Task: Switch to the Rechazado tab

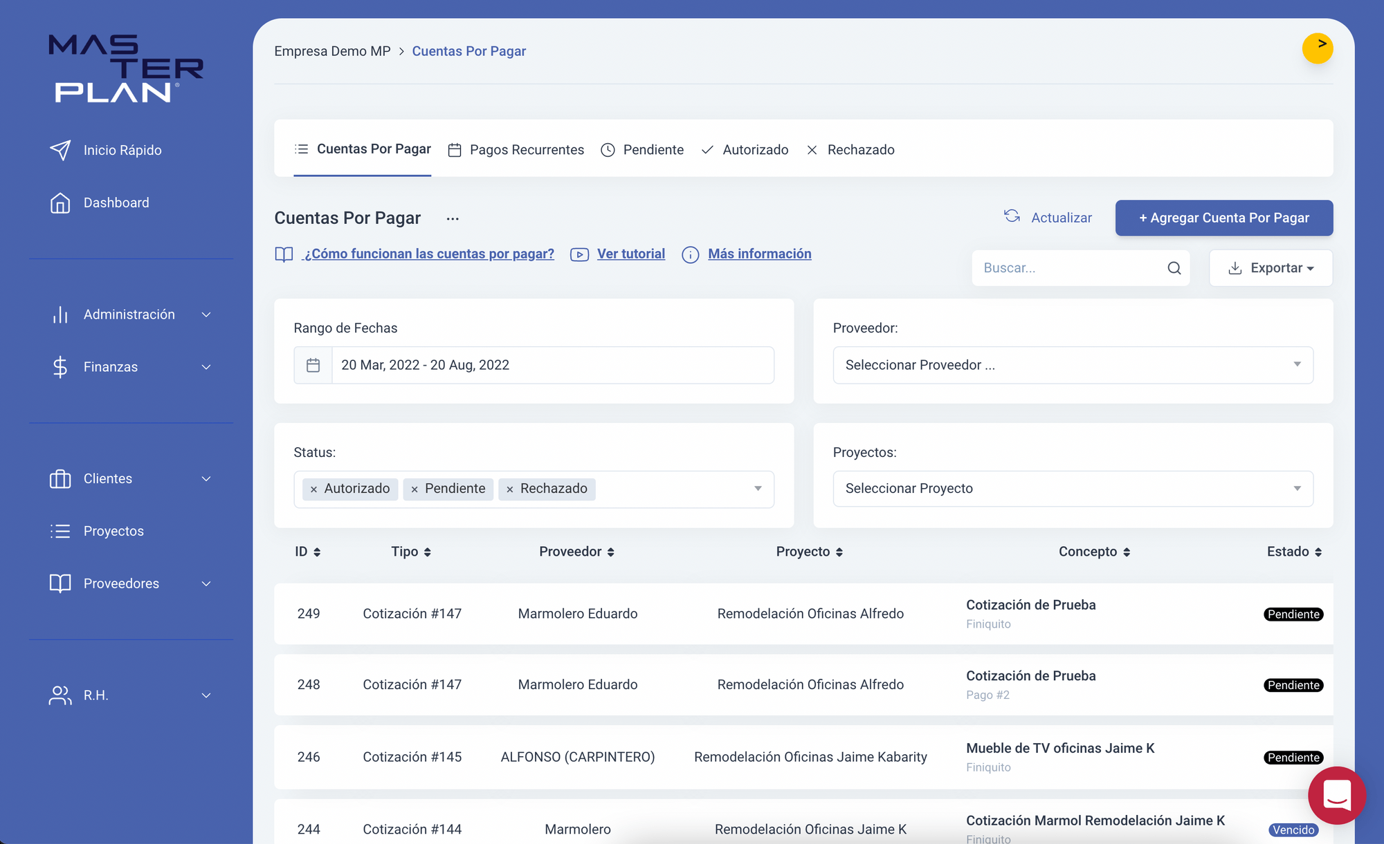Action: [850, 150]
